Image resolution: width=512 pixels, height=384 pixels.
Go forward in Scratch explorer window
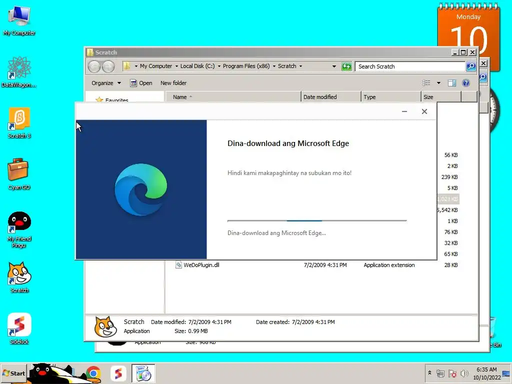click(108, 66)
